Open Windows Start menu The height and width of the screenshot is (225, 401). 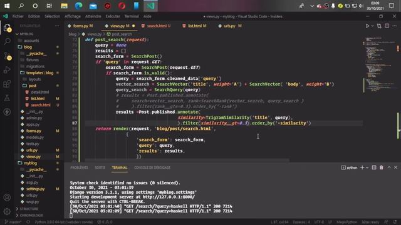point(7,6)
